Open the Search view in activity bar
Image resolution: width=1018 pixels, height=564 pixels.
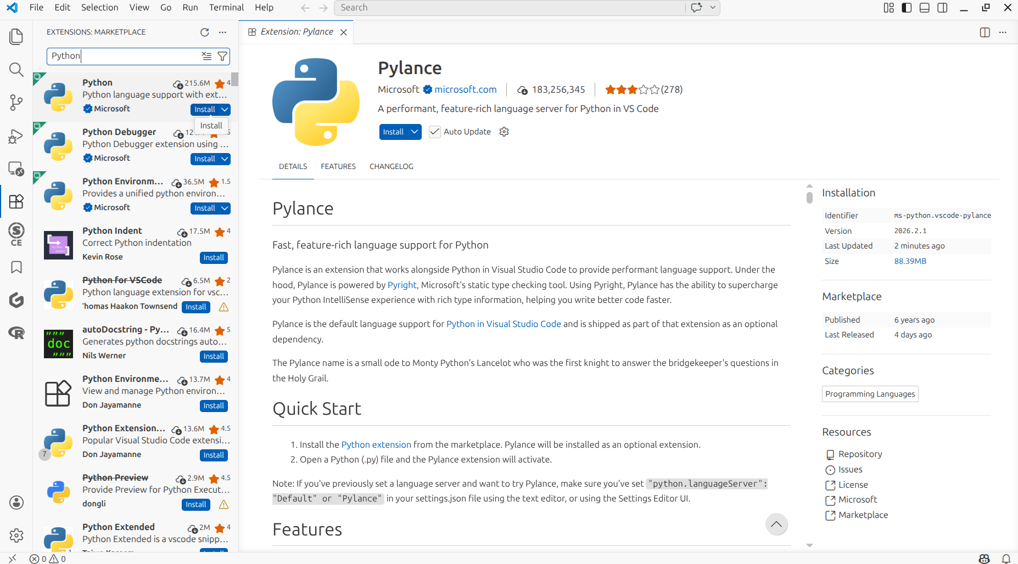(16, 70)
